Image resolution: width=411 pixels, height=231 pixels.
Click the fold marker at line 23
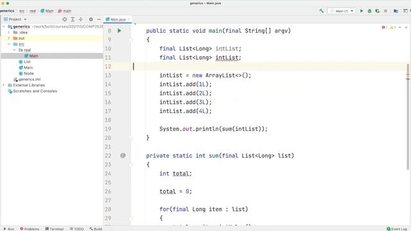point(131,165)
